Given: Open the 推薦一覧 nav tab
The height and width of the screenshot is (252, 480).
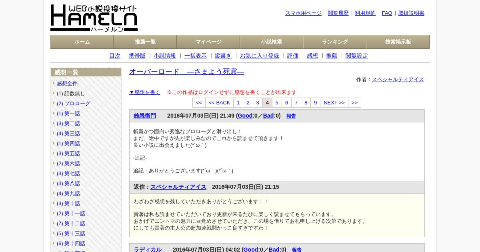Looking at the screenshot, I should point(145,42).
